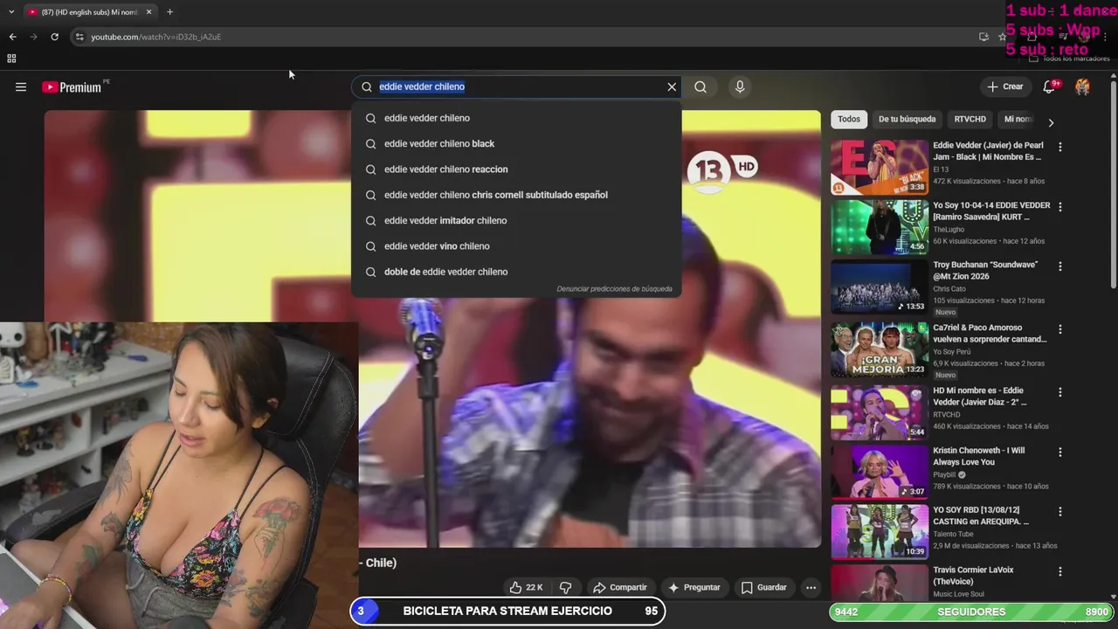Open options menu for Troy Buchanan video
Screen dimensions: 1118x629
[1060, 266]
